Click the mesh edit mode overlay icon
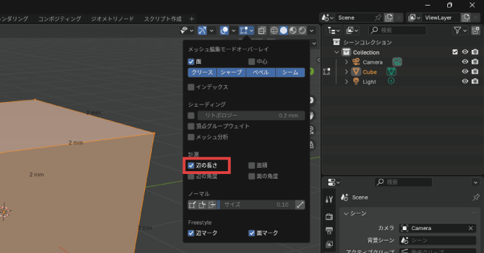484x253 pixels. point(244,30)
